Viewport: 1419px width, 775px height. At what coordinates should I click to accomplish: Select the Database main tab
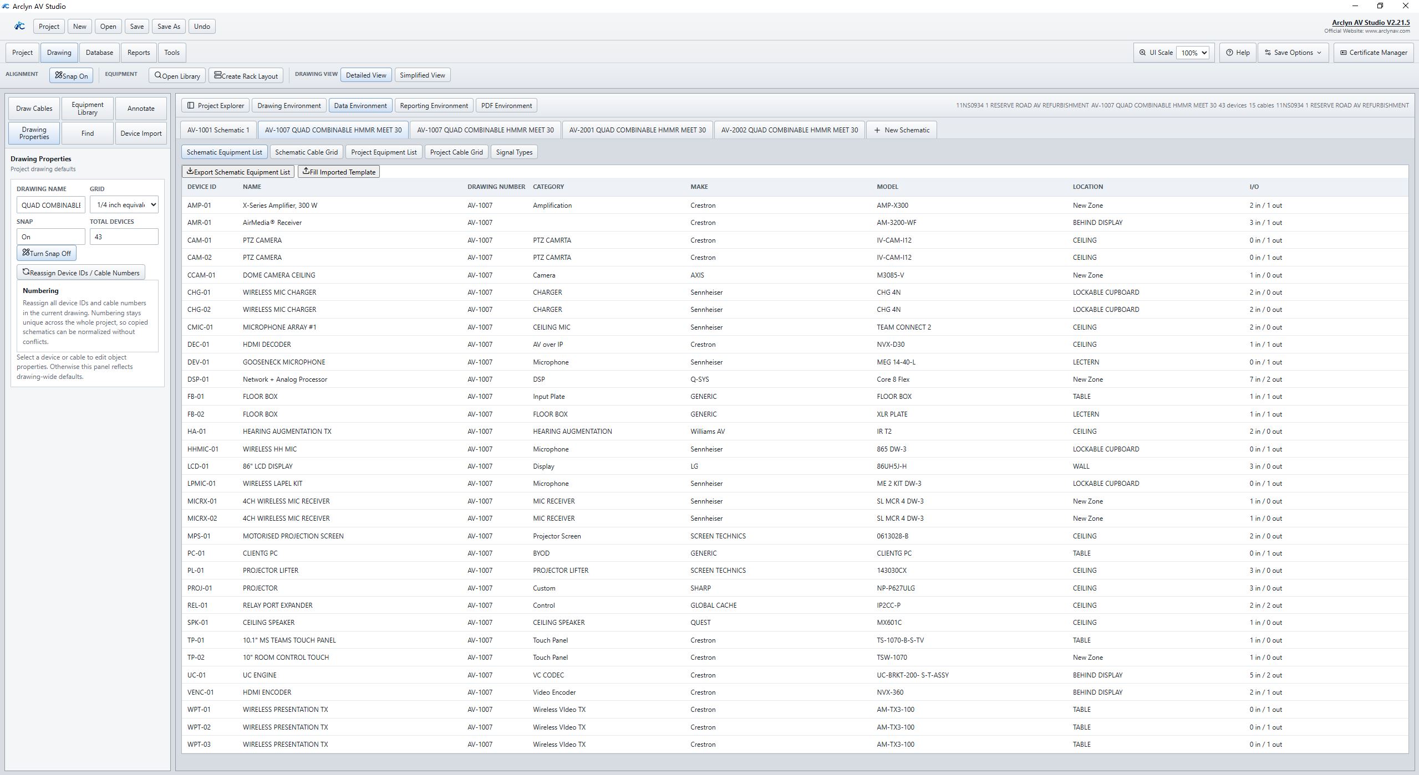pyautogui.click(x=99, y=53)
